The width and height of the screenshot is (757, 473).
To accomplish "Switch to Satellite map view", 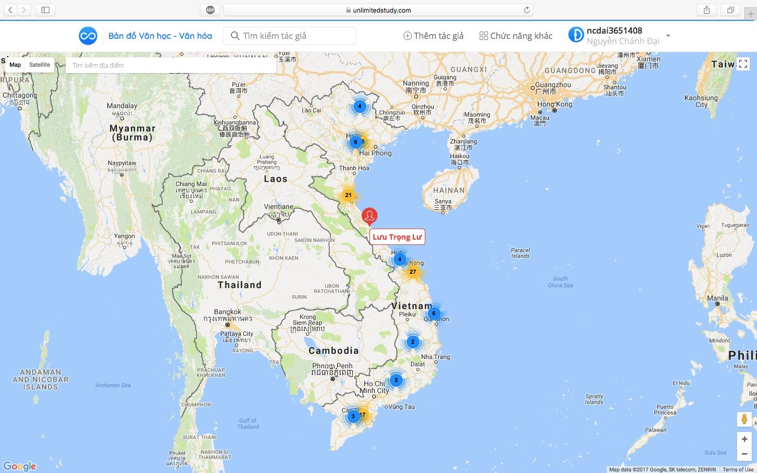I will point(39,65).
